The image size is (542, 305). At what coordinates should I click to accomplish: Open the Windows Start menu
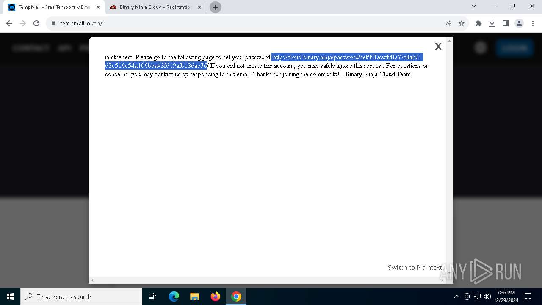tap(10, 297)
